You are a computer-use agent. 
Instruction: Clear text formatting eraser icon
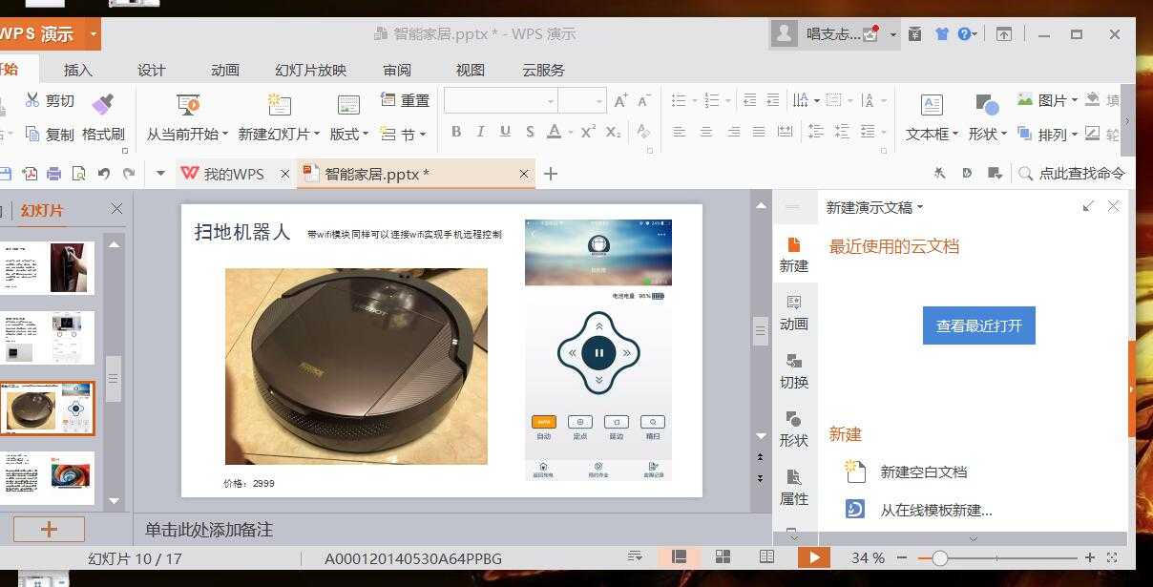coord(643,132)
